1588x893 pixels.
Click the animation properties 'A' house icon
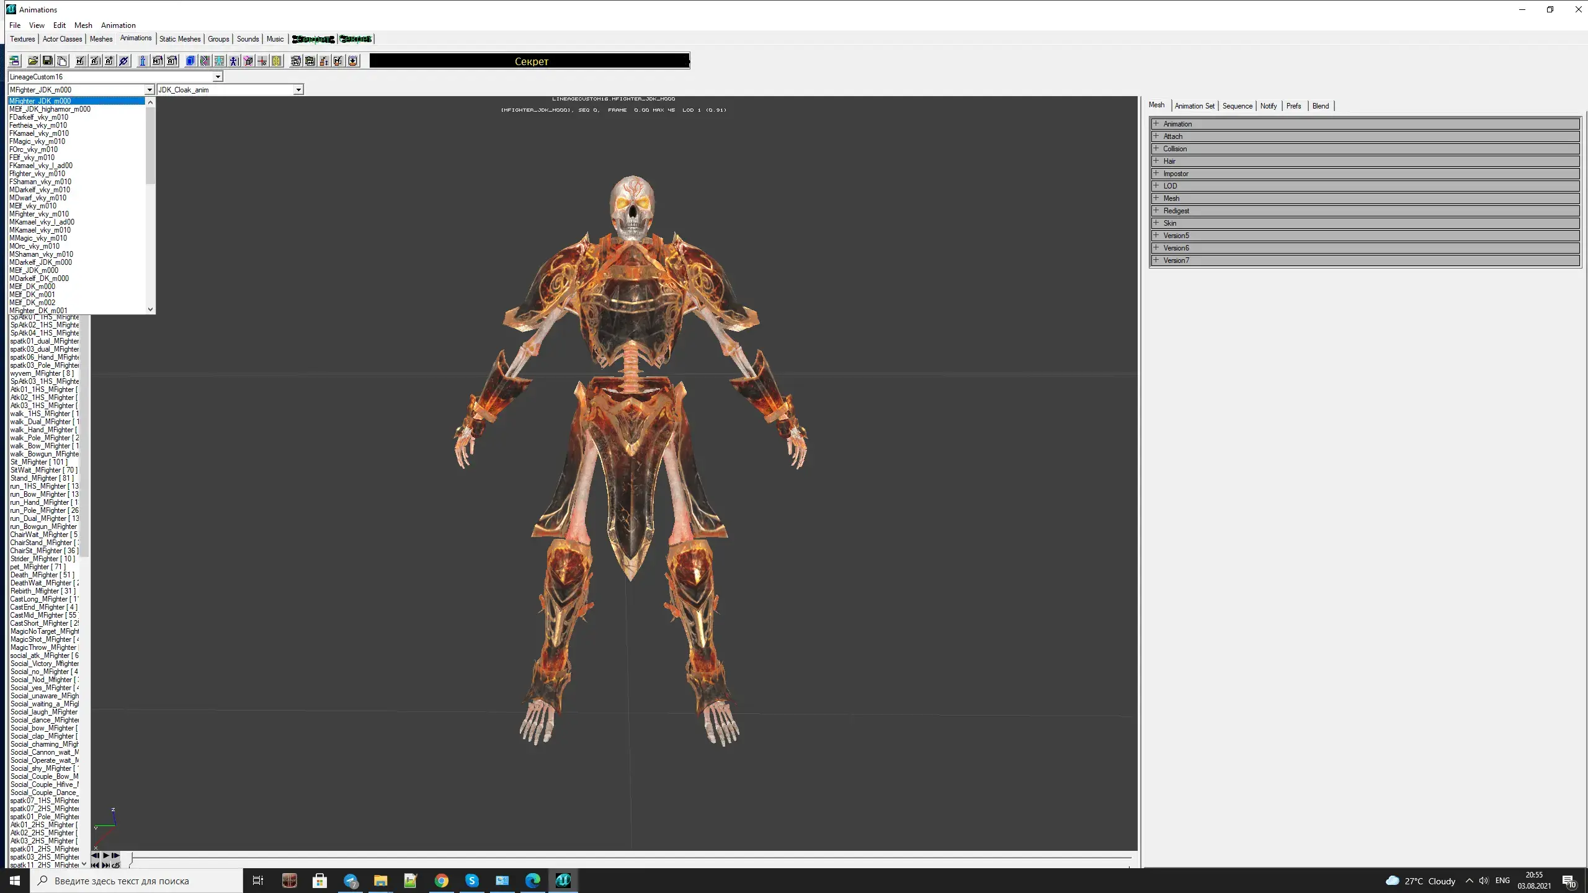[172, 61]
